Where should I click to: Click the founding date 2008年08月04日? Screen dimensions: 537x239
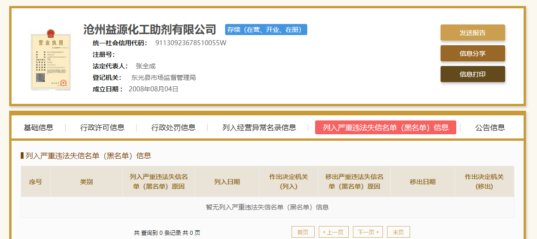(154, 90)
